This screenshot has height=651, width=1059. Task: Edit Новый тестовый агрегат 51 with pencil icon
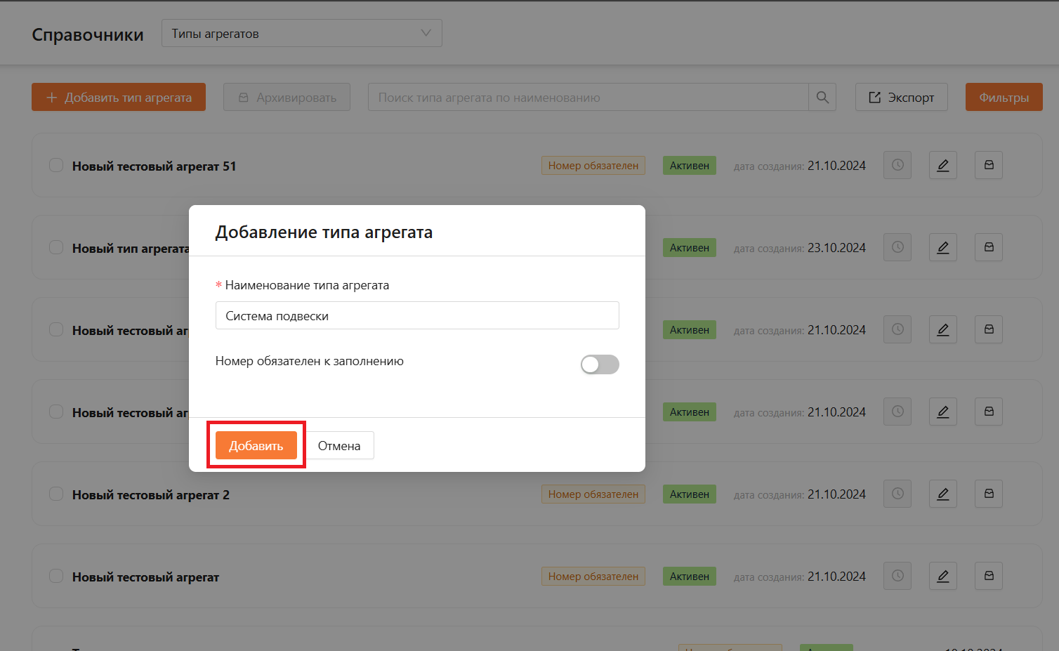click(942, 165)
